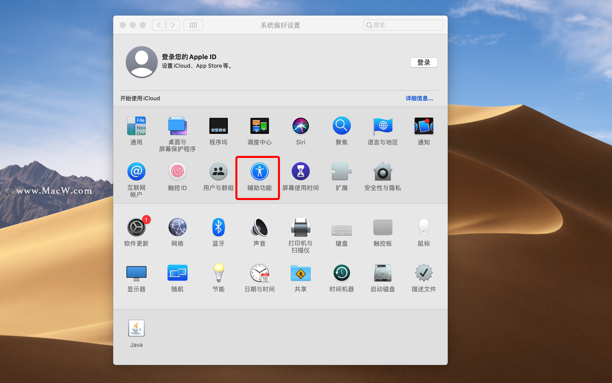
Task: Click the 登录 sign-in button
Action: pyautogui.click(x=424, y=62)
